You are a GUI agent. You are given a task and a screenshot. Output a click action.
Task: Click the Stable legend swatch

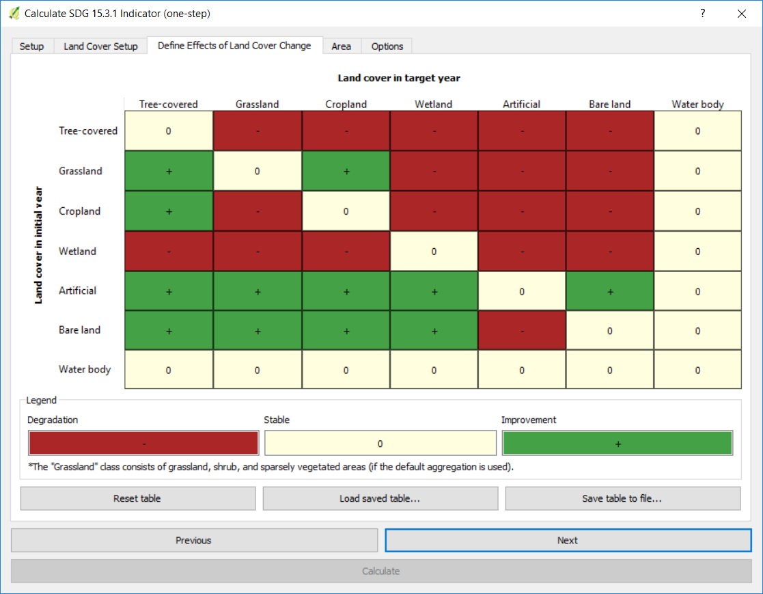[x=380, y=443]
